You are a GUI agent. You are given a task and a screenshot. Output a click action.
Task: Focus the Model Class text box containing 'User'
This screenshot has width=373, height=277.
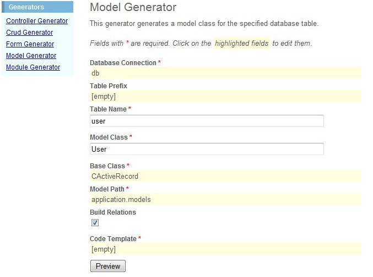(207, 149)
